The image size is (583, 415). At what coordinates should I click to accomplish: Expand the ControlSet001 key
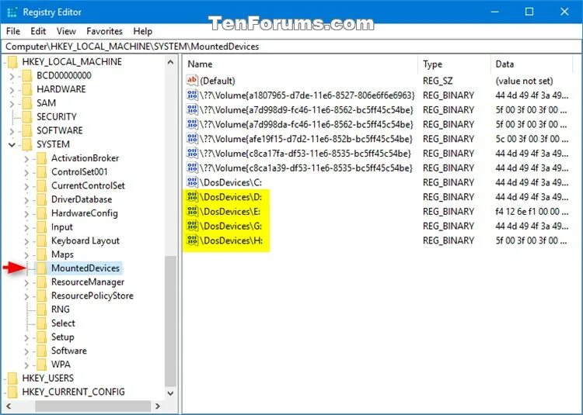(26, 172)
